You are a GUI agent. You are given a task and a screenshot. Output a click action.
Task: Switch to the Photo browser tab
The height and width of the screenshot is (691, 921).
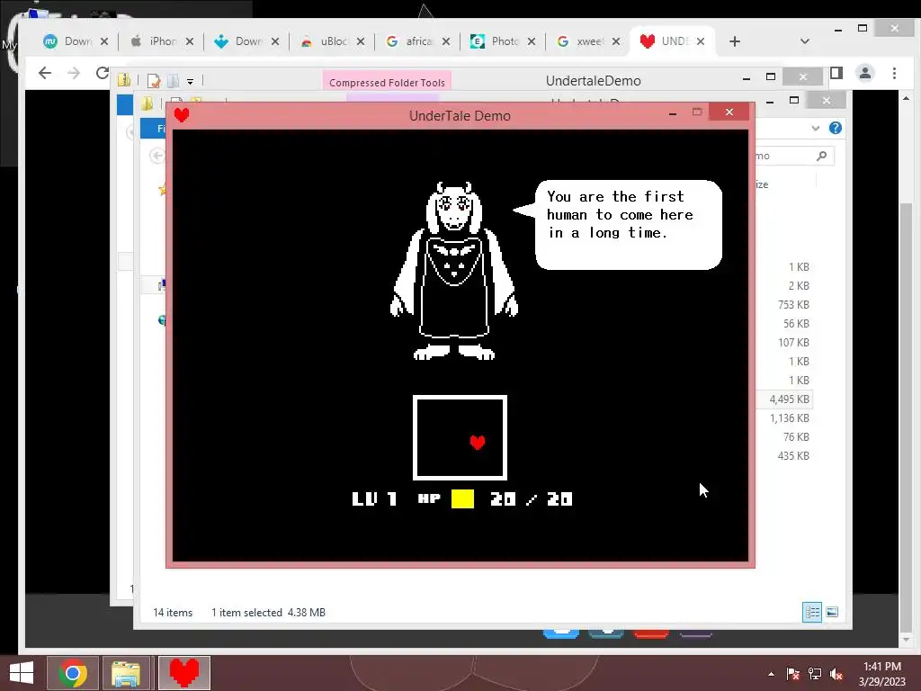coord(503,41)
